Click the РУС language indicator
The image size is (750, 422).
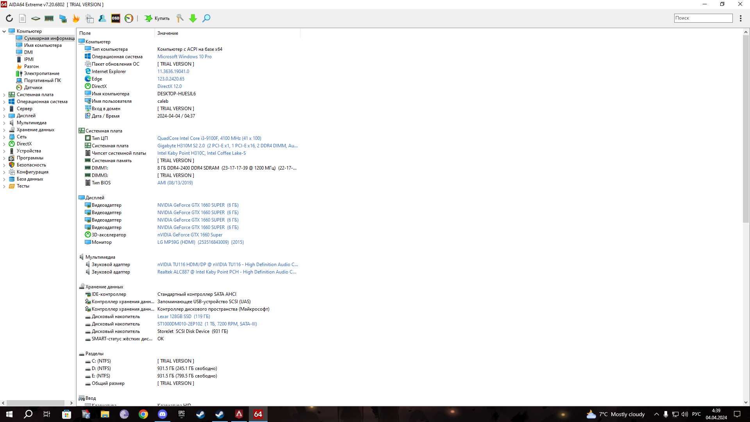pyautogui.click(x=696, y=414)
